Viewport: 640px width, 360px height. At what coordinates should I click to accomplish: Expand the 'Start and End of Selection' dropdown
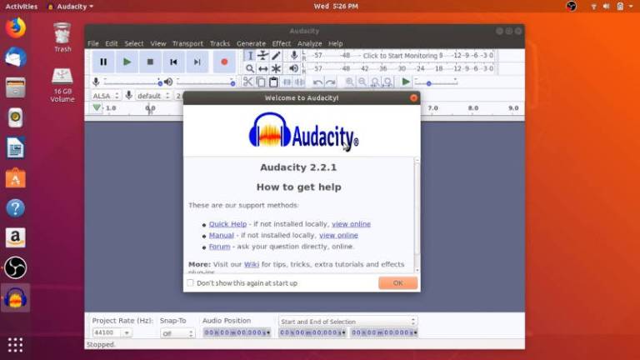click(347, 322)
